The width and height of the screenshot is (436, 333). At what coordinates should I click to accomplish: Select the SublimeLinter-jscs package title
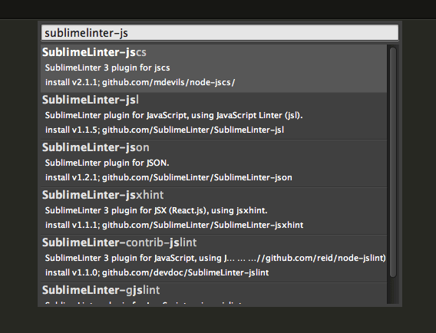[94, 52]
